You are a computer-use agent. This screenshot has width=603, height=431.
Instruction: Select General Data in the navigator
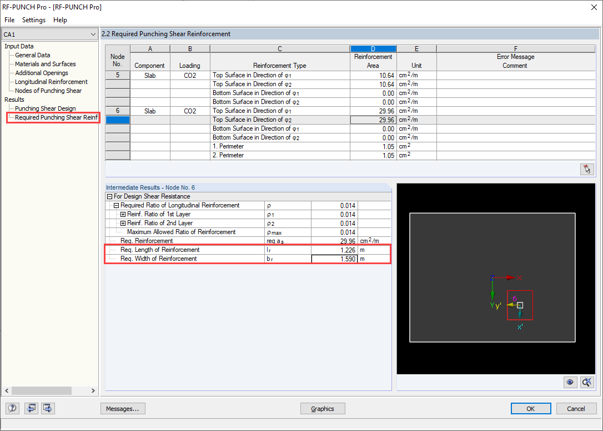click(33, 55)
